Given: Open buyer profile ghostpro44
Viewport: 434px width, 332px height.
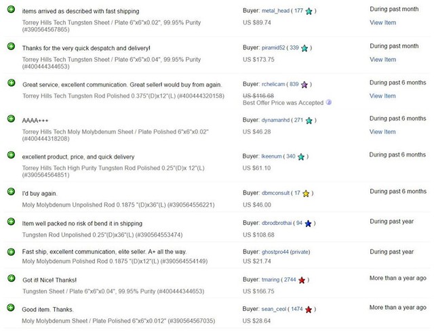Looking at the screenshot, I should pos(275,252).
